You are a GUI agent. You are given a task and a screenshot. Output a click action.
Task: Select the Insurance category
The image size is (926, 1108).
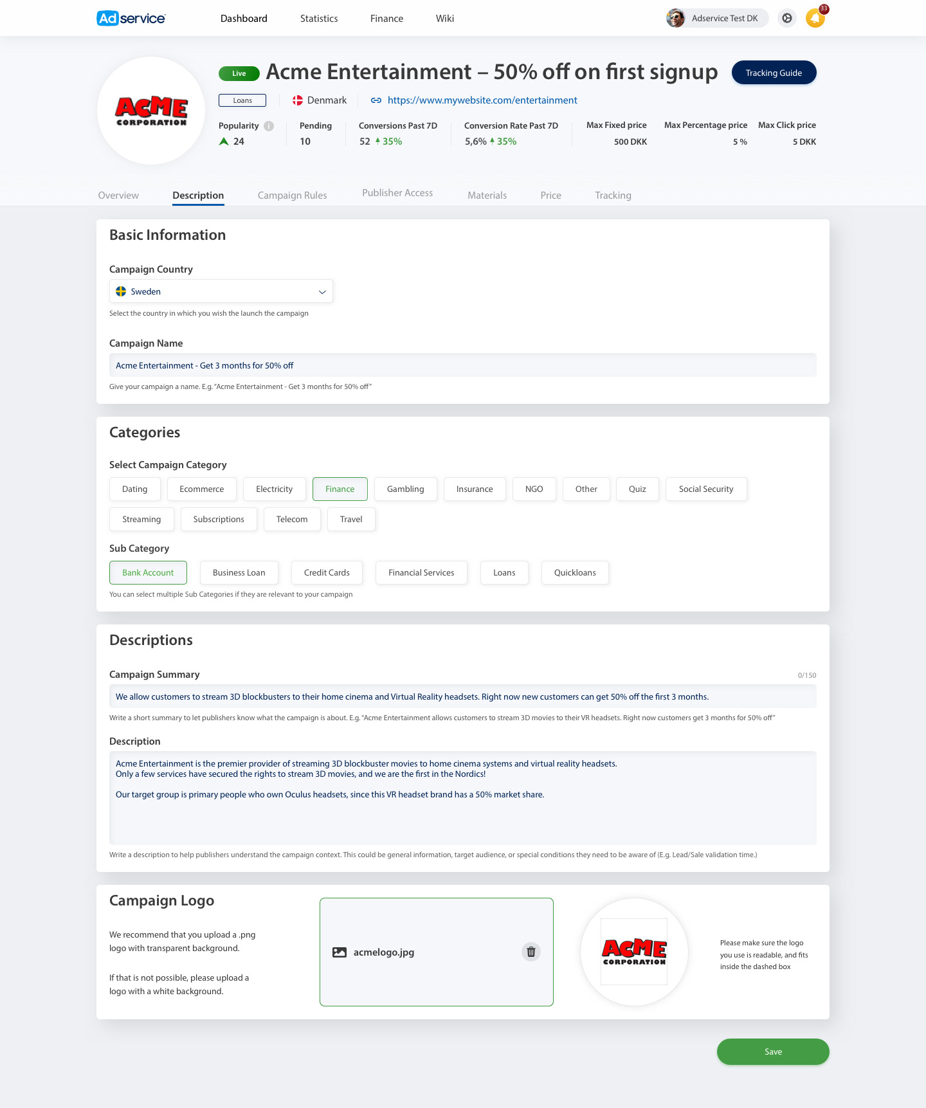pyautogui.click(x=475, y=489)
